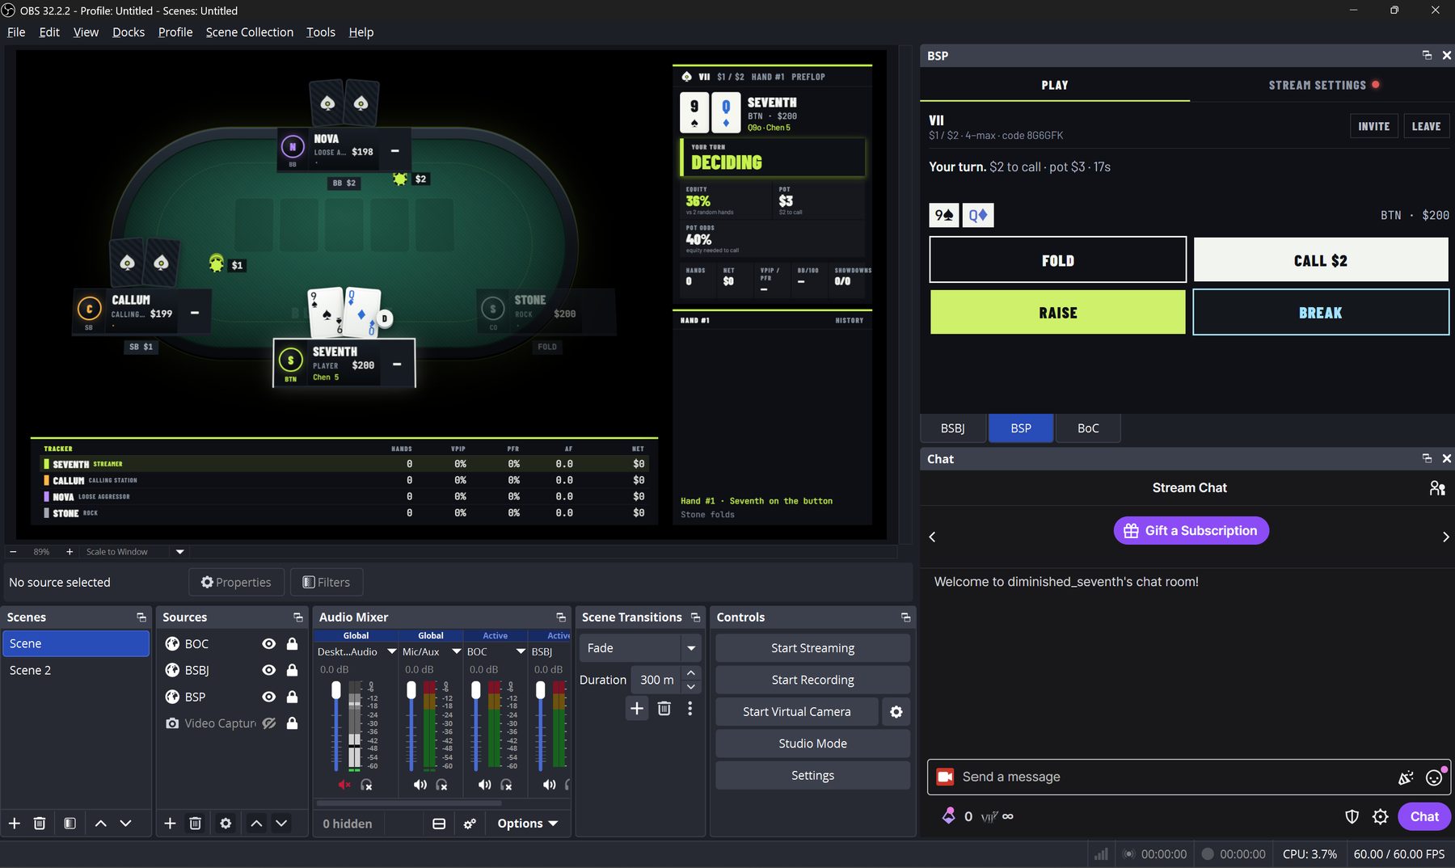Unlock the BOC source lock
Image resolution: width=1455 pixels, height=868 pixels.
[293, 644]
